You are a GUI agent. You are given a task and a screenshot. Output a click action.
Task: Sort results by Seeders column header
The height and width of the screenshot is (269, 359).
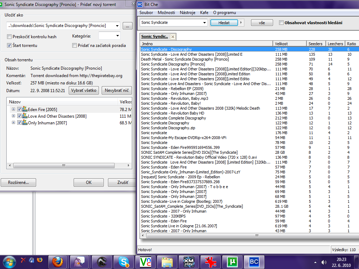tap(316, 44)
